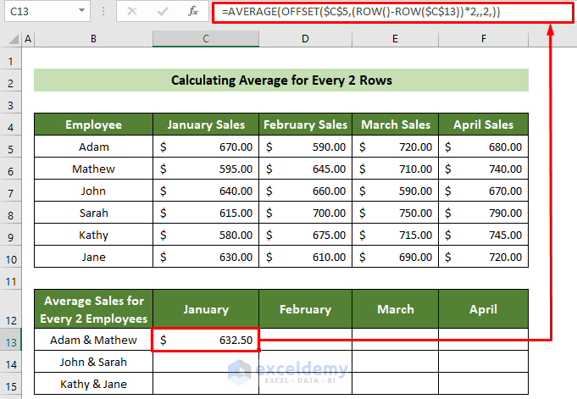Select row 1 header
577x399 pixels.
point(11,58)
